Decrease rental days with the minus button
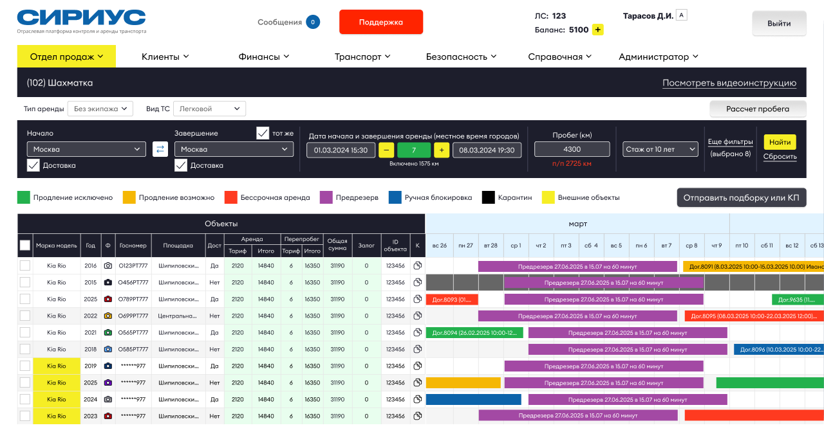 coord(386,150)
